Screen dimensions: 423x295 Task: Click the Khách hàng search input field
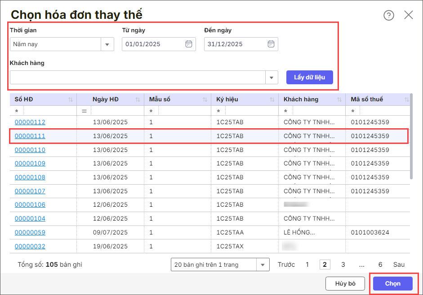coord(138,78)
